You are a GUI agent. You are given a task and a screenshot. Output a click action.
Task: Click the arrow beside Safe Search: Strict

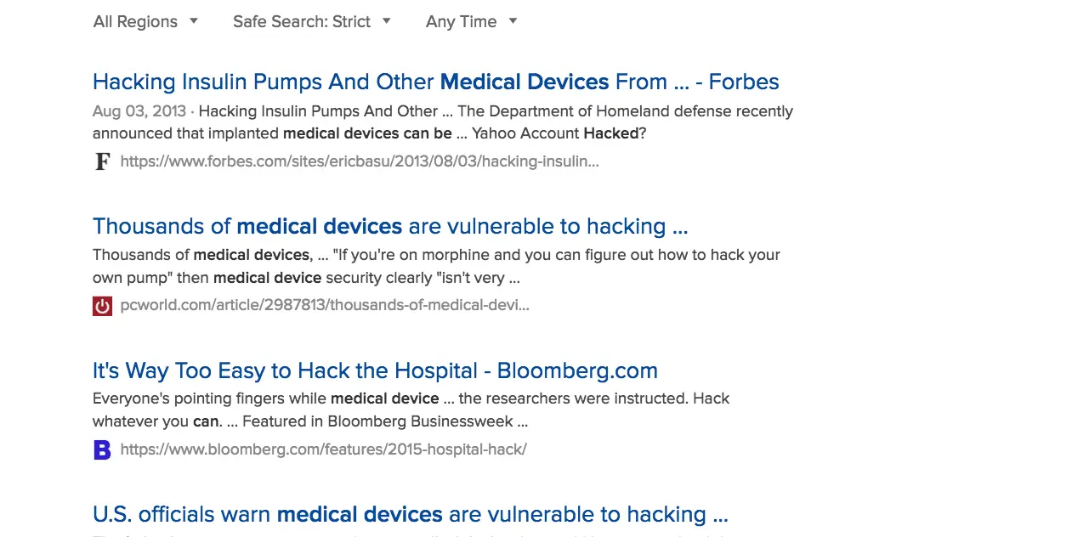coord(387,21)
